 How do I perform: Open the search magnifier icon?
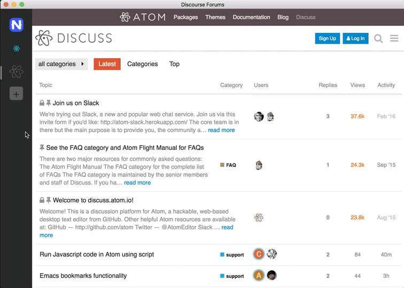pos(378,38)
